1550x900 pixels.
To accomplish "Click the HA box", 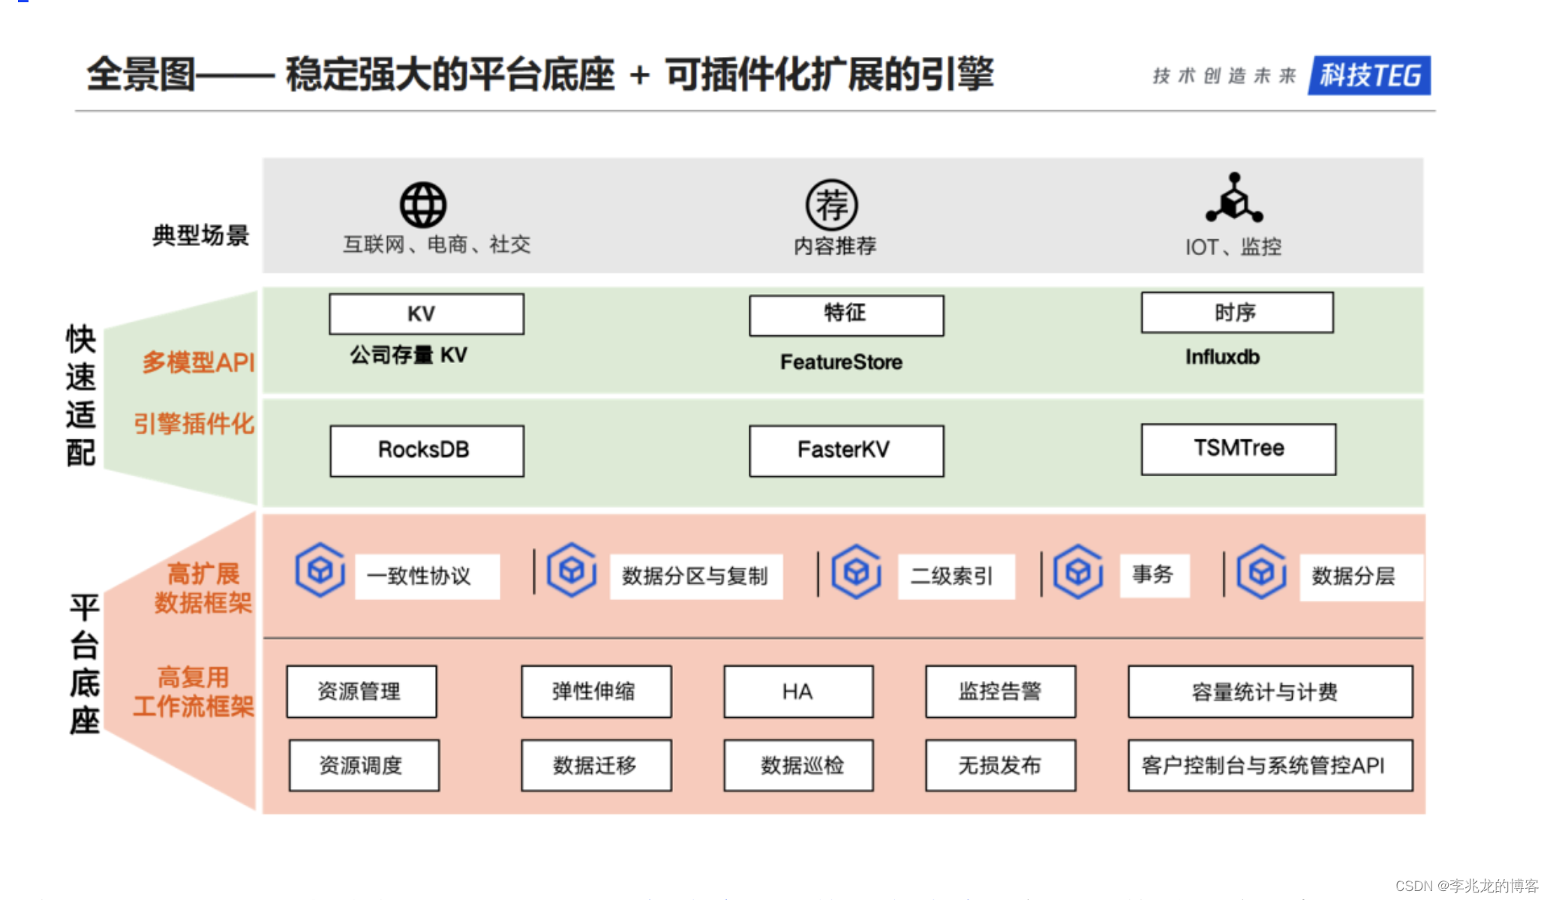I will [x=798, y=691].
